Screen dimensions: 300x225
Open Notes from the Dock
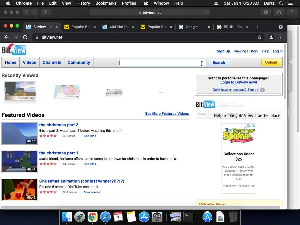coord(131,217)
